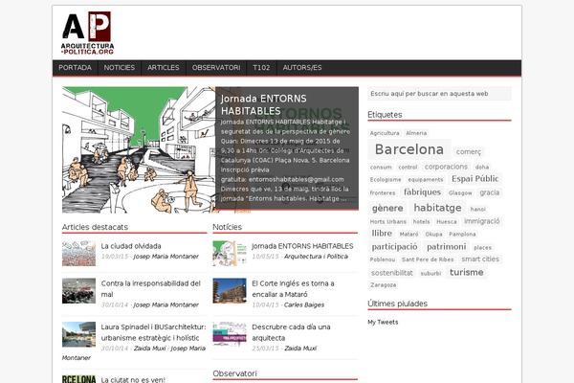Select the Ecologisme tag

[x=386, y=180]
